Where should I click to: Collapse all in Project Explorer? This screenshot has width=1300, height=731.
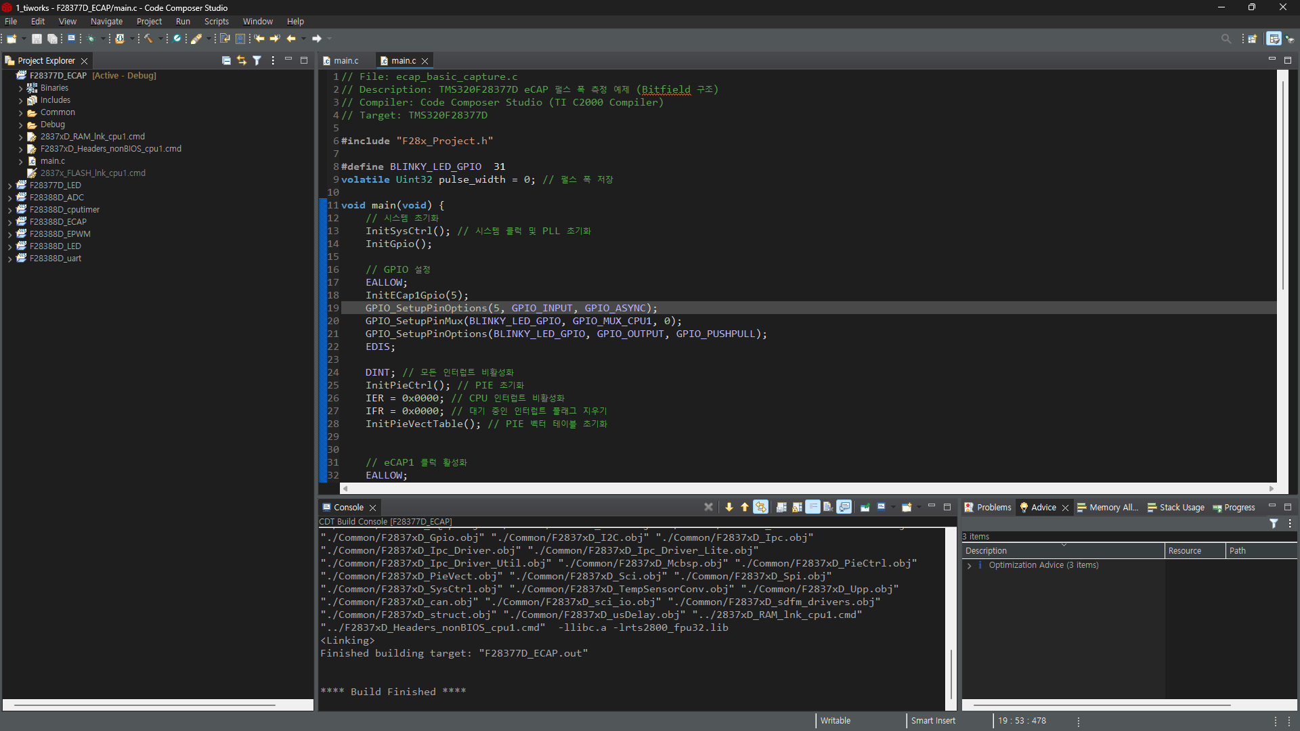click(226, 60)
